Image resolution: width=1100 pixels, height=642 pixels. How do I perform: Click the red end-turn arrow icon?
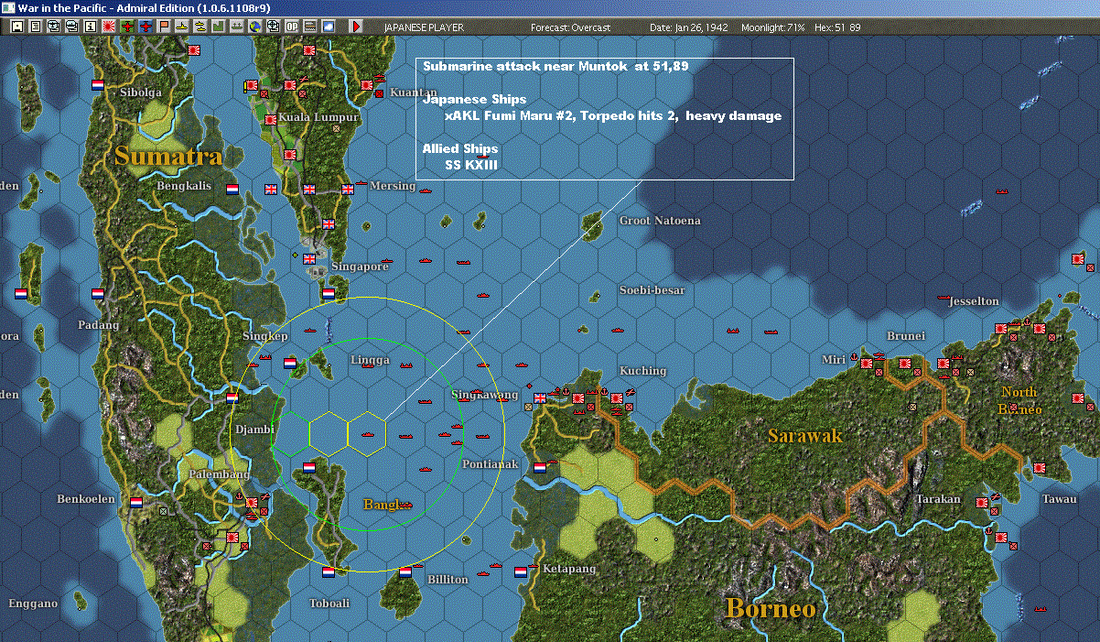pyautogui.click(x=356, y=27)
